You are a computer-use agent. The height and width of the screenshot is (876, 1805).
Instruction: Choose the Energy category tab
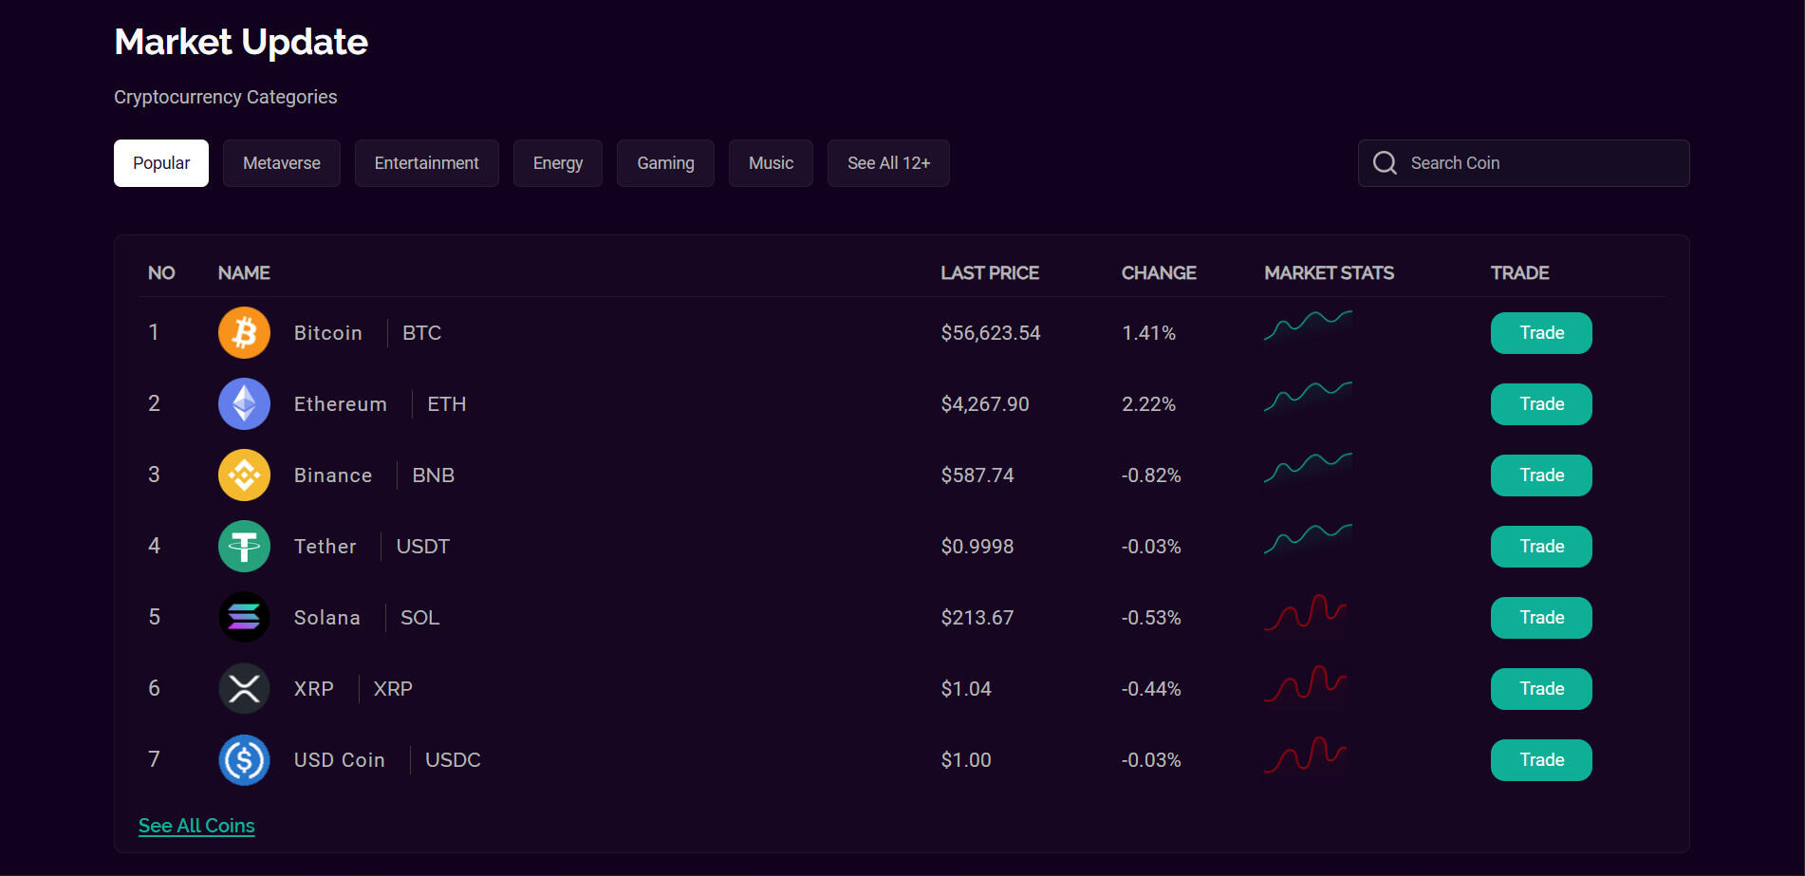(558, 163)
